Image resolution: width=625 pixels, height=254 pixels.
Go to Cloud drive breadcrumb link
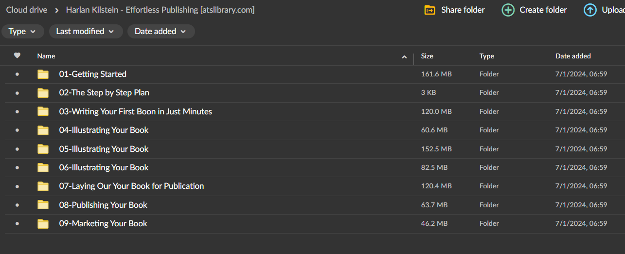pos(27,10)
